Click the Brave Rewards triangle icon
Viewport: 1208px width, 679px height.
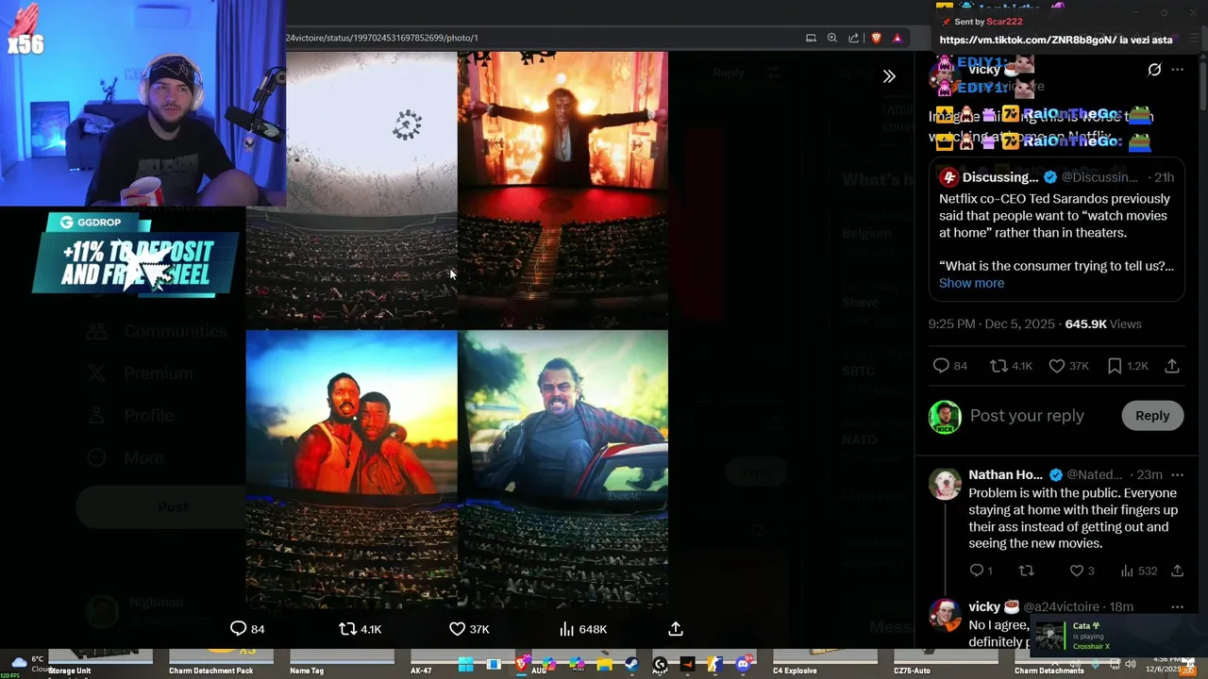898,38
